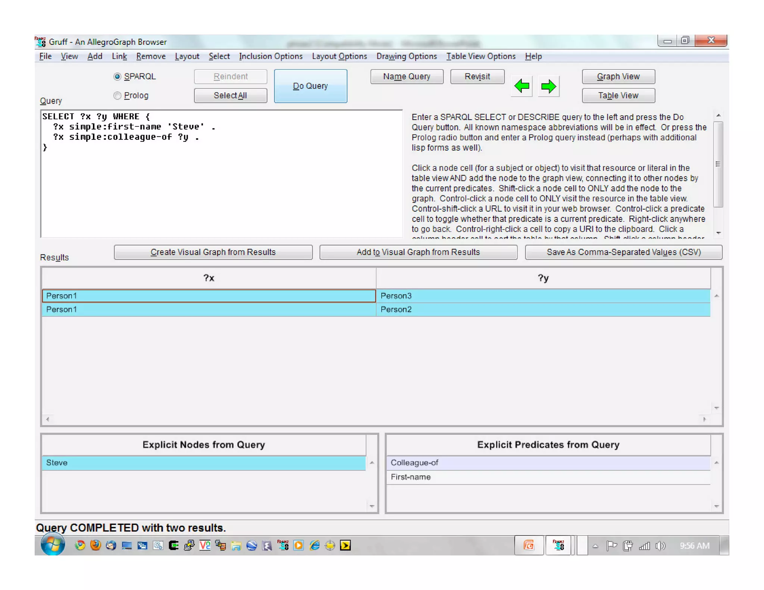Open Windows Start orb
Viewport: 764px width, 590px height.
[52, 545]
